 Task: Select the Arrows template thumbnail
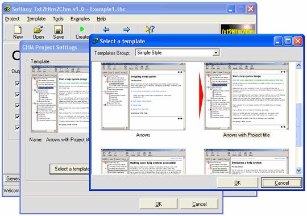tap(143, 96)
